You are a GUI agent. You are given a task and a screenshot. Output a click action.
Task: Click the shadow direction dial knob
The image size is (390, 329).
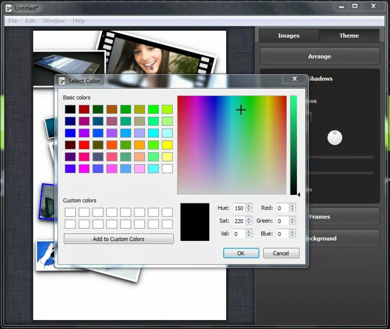[335, 137]
